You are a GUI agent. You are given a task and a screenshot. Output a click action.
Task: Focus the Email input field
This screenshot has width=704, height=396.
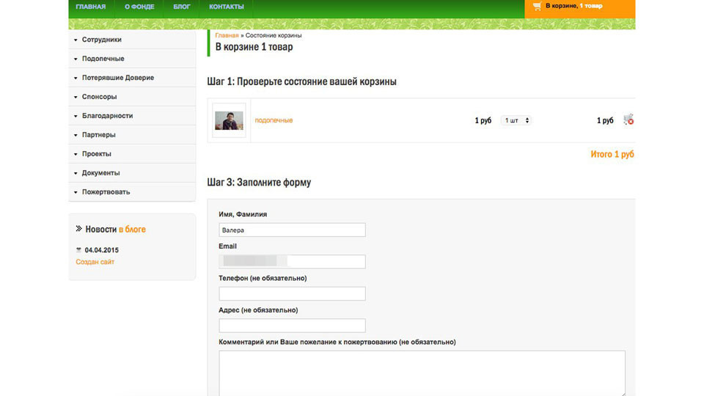coord(293,262)
